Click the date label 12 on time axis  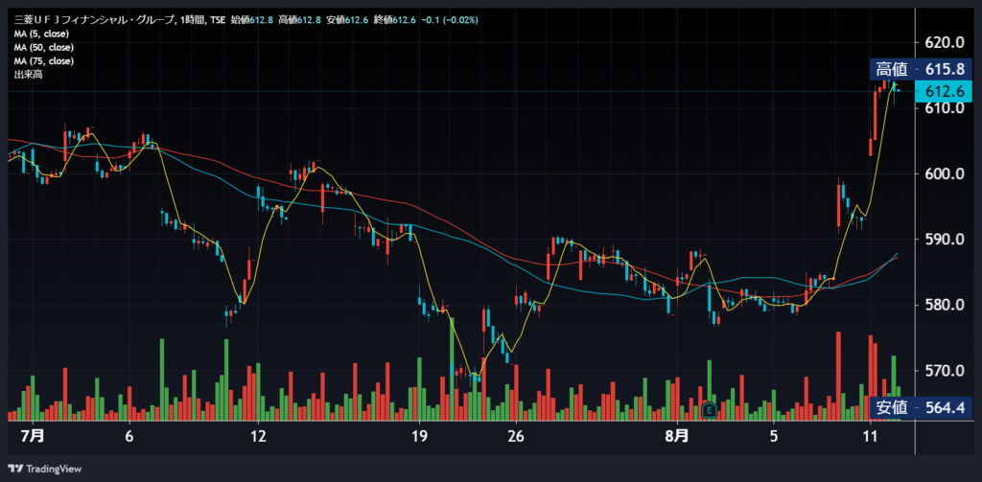pyautogui.click(x=258, y=436)
